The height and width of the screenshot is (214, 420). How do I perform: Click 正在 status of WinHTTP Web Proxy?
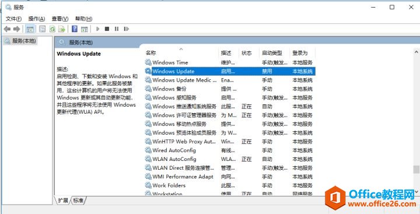(246, 142)
